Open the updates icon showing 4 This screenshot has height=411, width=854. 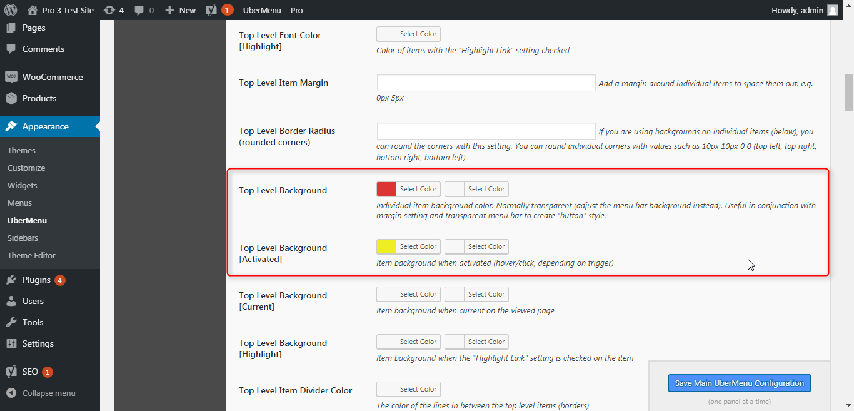(113, 10)
